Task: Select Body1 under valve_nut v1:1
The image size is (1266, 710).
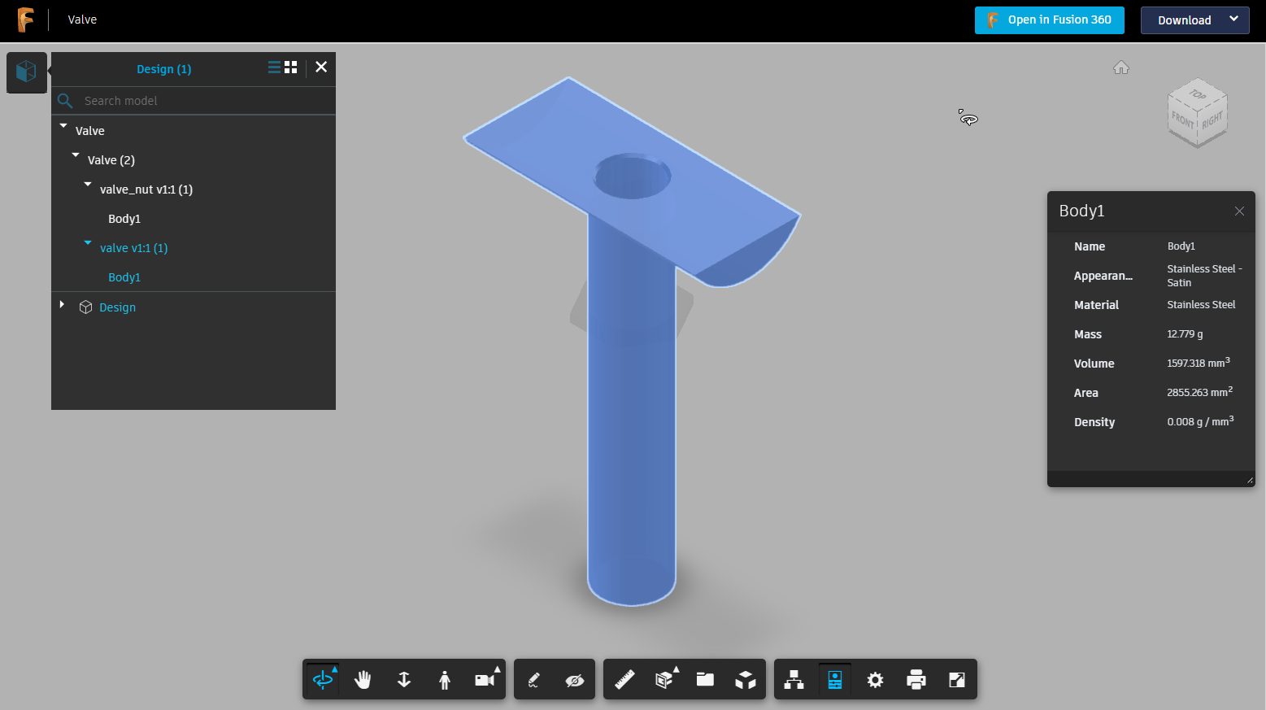Action: (124, 219)
